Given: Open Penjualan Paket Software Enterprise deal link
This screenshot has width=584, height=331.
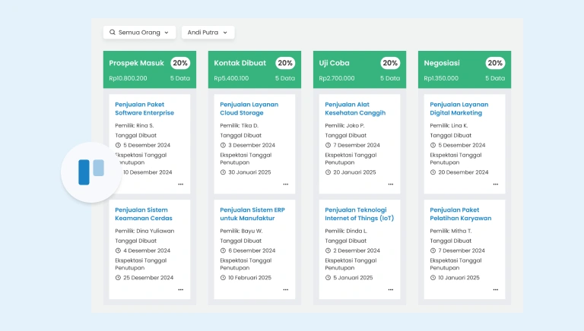Looking at the screenshot, I should [144, 109].
